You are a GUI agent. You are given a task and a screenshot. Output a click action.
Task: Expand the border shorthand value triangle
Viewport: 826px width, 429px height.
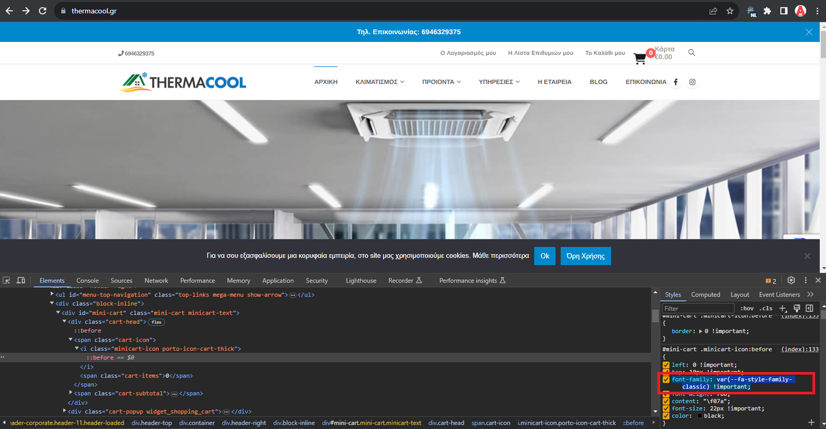pos(701,331)
